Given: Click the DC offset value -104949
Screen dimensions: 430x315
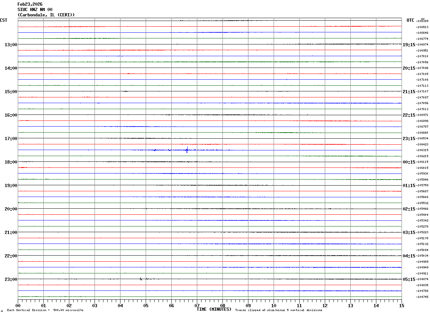Looking at the screenshot, I should pyautogui.click(x=422, y=267).
